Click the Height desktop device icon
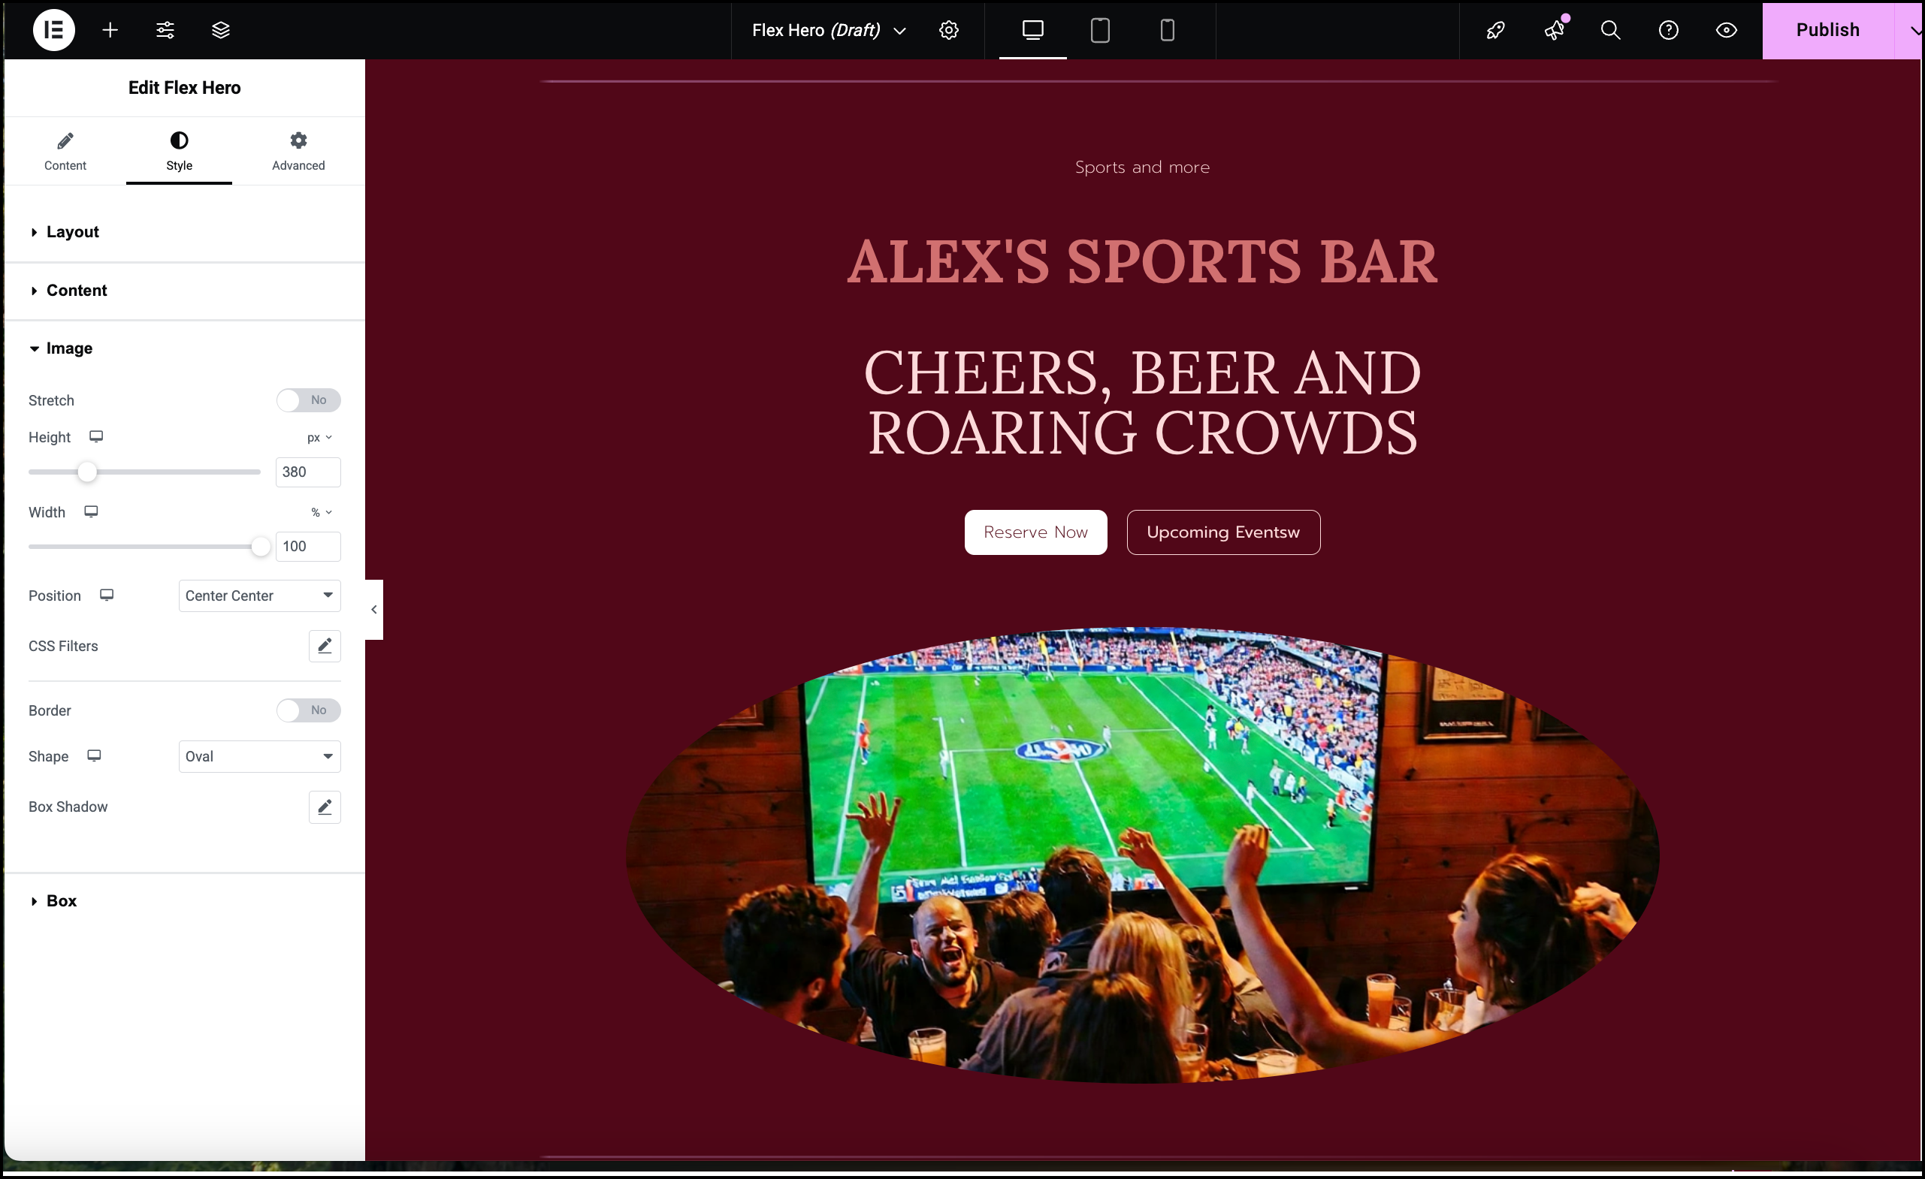The image size is (1925, 1179). 96,437
